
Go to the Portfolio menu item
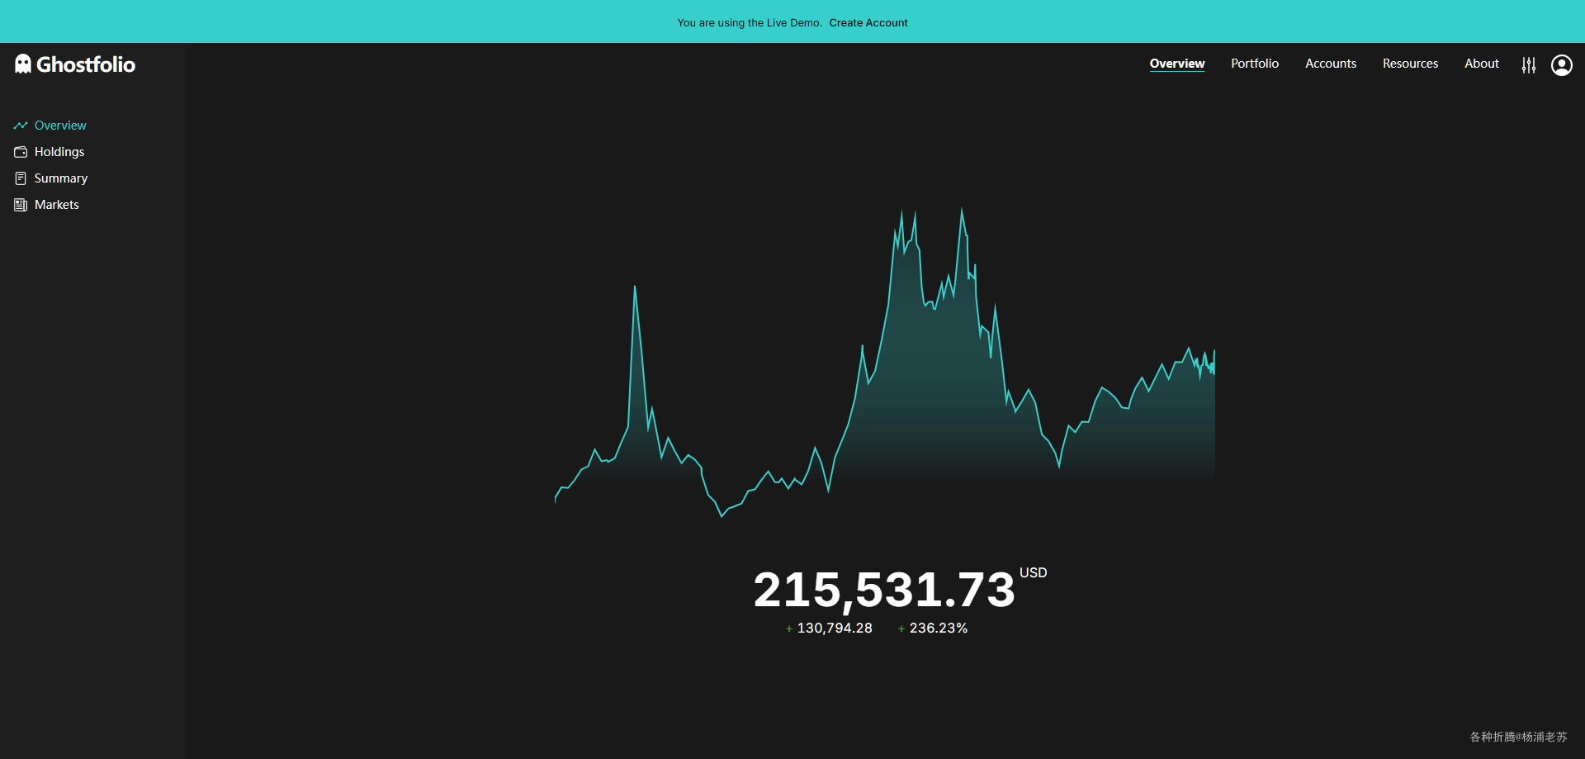tap(1255, 64)
